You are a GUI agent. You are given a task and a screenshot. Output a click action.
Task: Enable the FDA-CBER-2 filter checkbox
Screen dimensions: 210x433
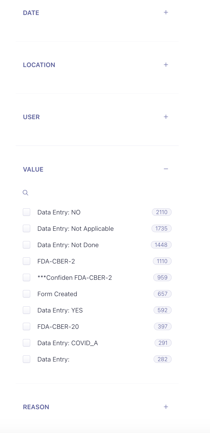tap(27, 261)
